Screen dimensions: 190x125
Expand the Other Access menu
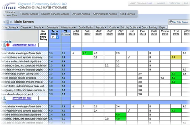coord(10,27)
